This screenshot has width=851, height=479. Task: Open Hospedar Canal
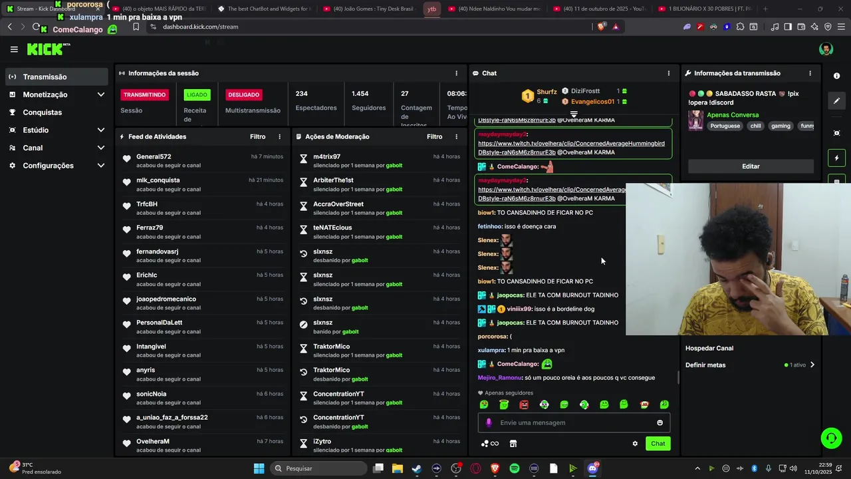[x=709, y=348]
